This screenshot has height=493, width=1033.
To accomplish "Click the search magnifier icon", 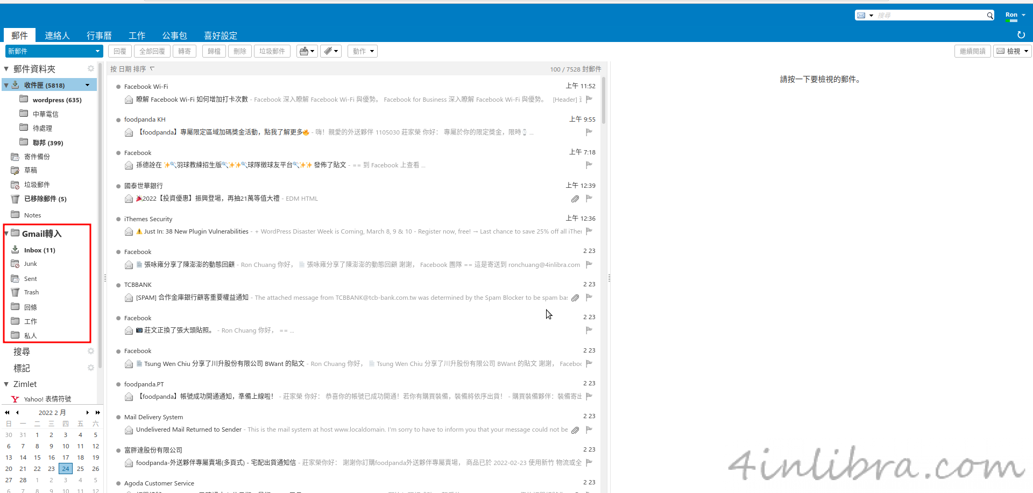I will click(989, 16).
